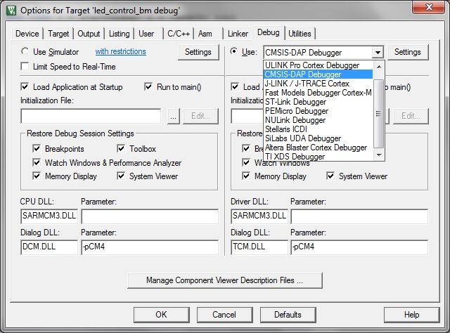This screenshot has width=450, height=333.
Task: Click the debugger list scroll-down arrow
Action: click(x=379, y=155)
